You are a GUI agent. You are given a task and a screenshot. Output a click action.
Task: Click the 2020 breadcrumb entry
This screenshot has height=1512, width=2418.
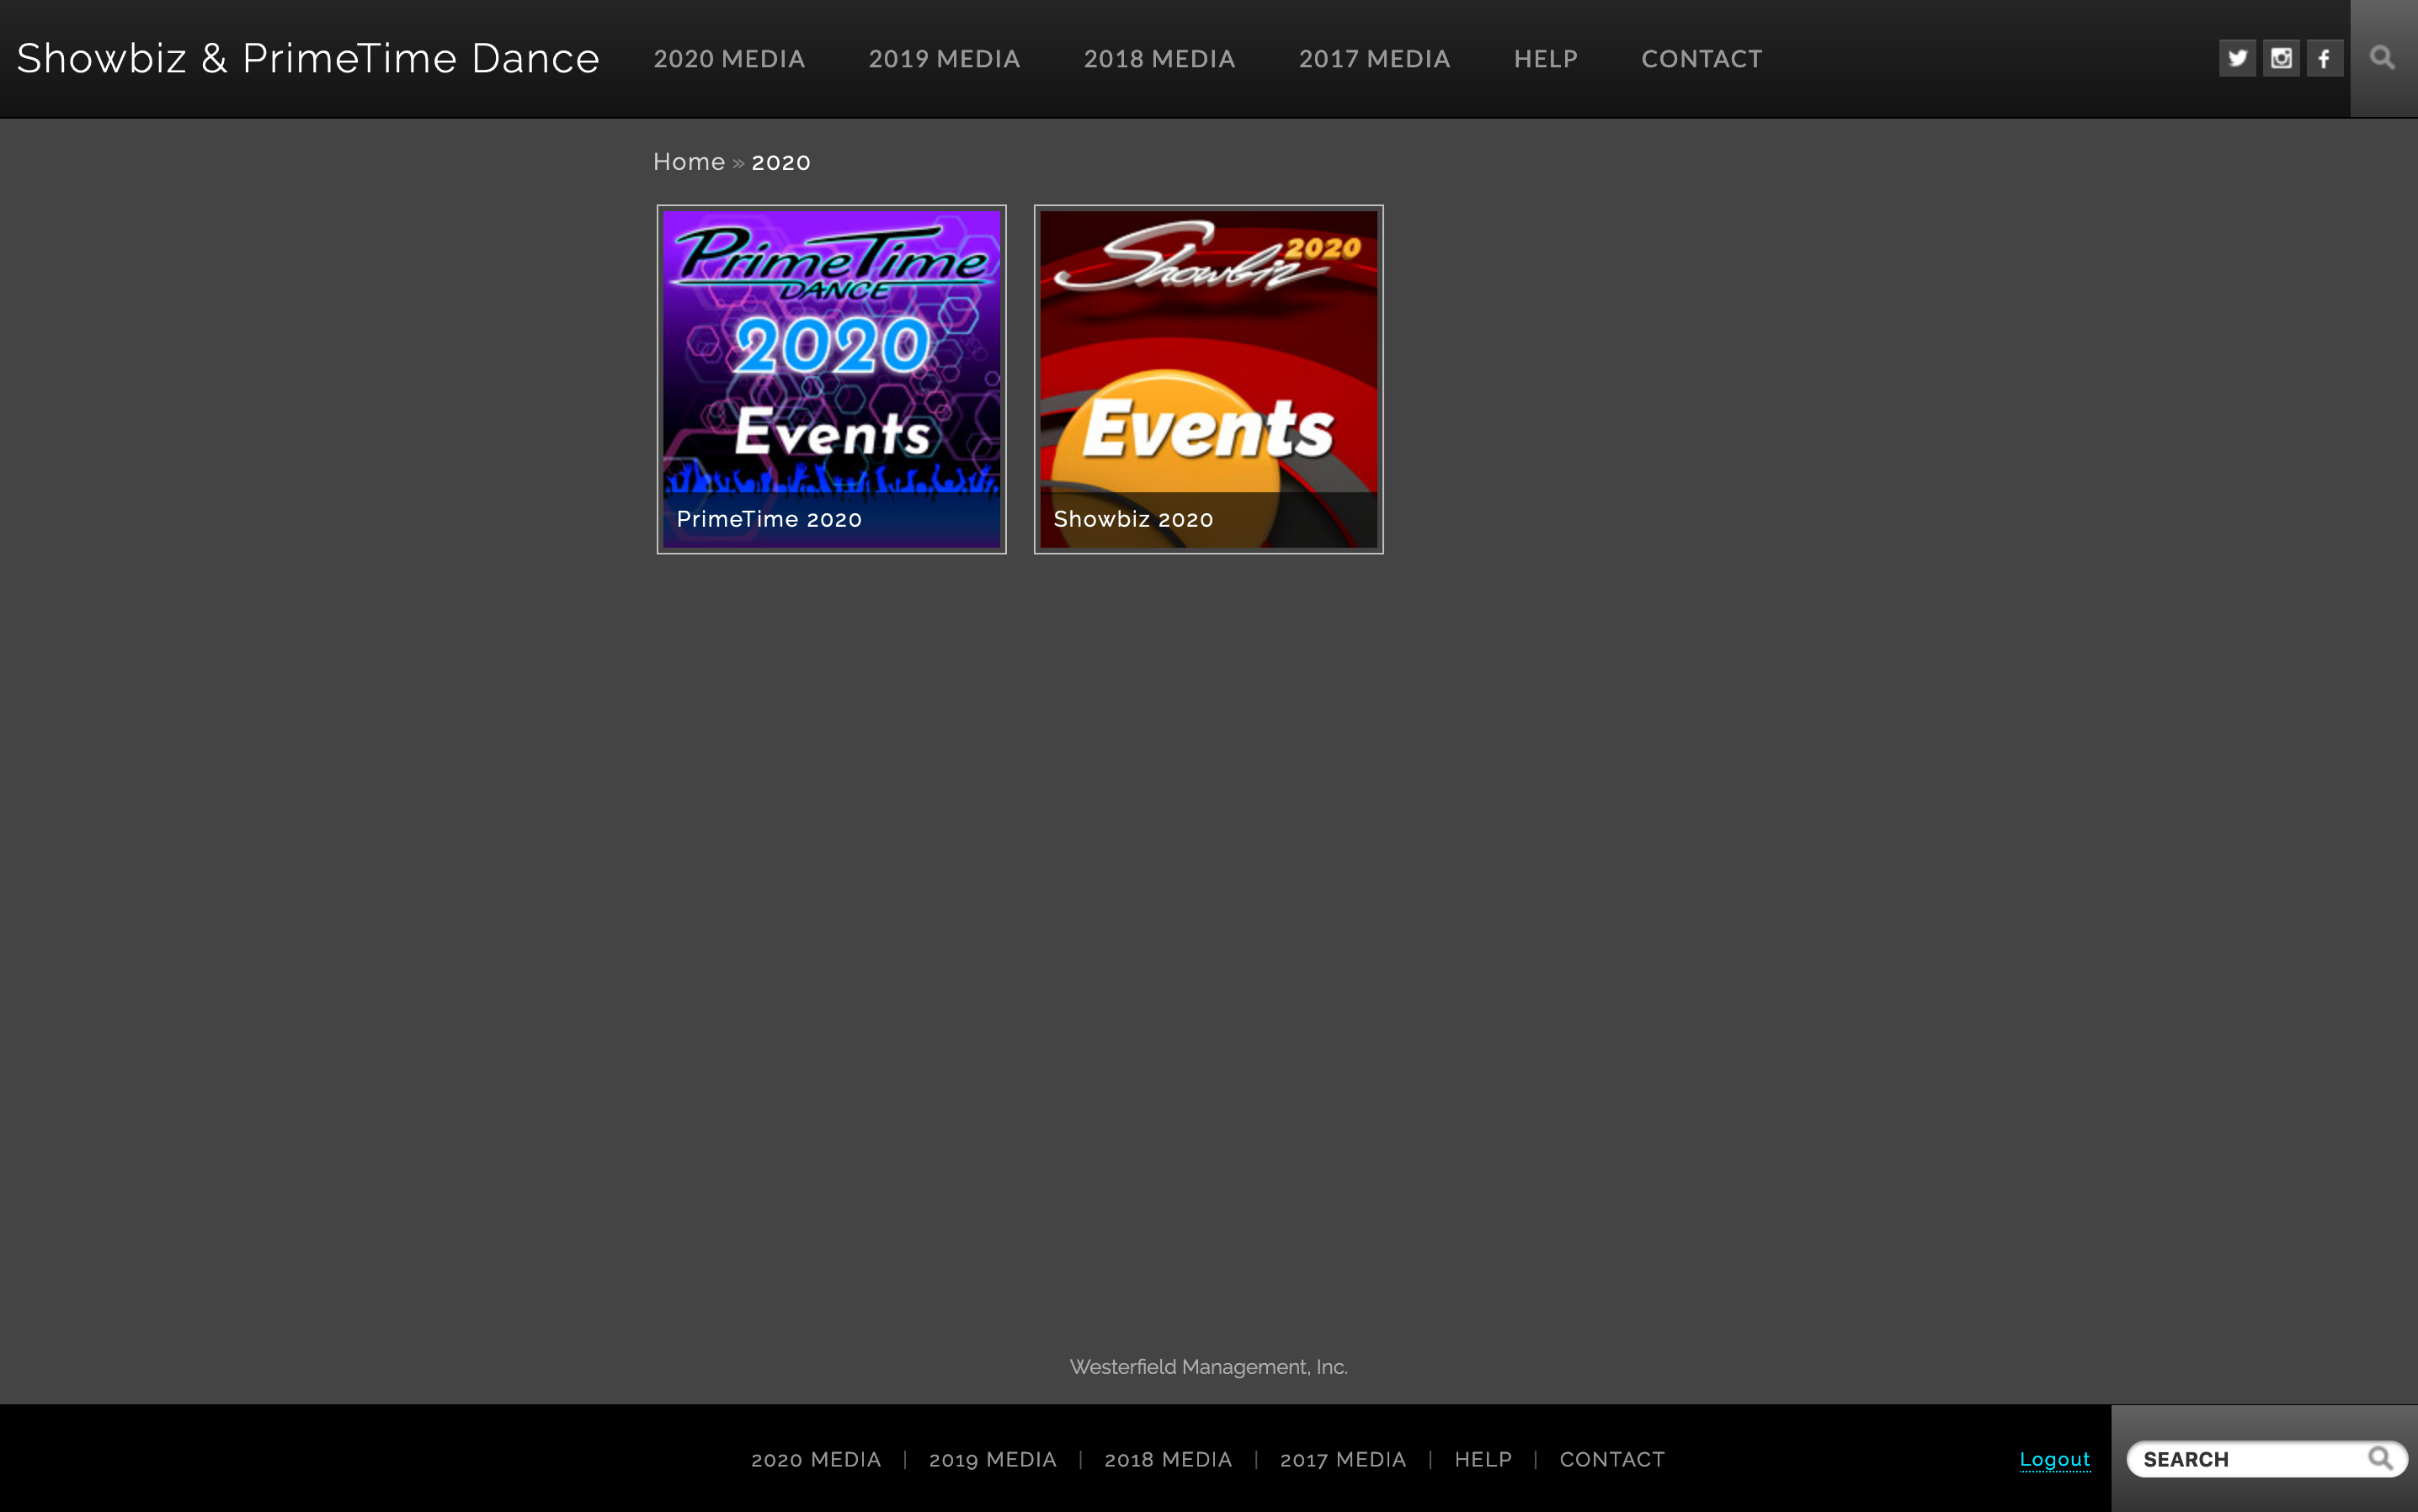tap(781, 162)
